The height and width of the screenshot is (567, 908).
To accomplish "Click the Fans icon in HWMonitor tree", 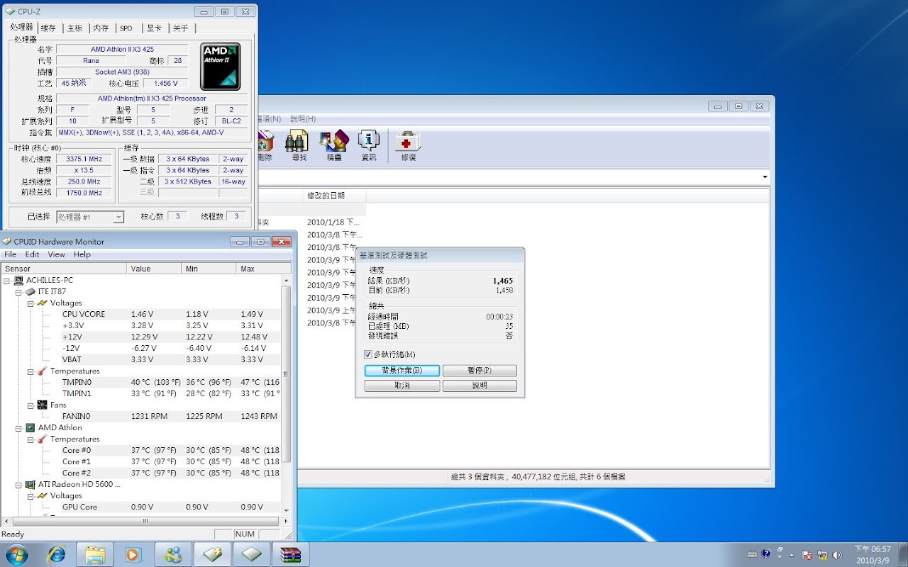I will click(x=42, y=405).
